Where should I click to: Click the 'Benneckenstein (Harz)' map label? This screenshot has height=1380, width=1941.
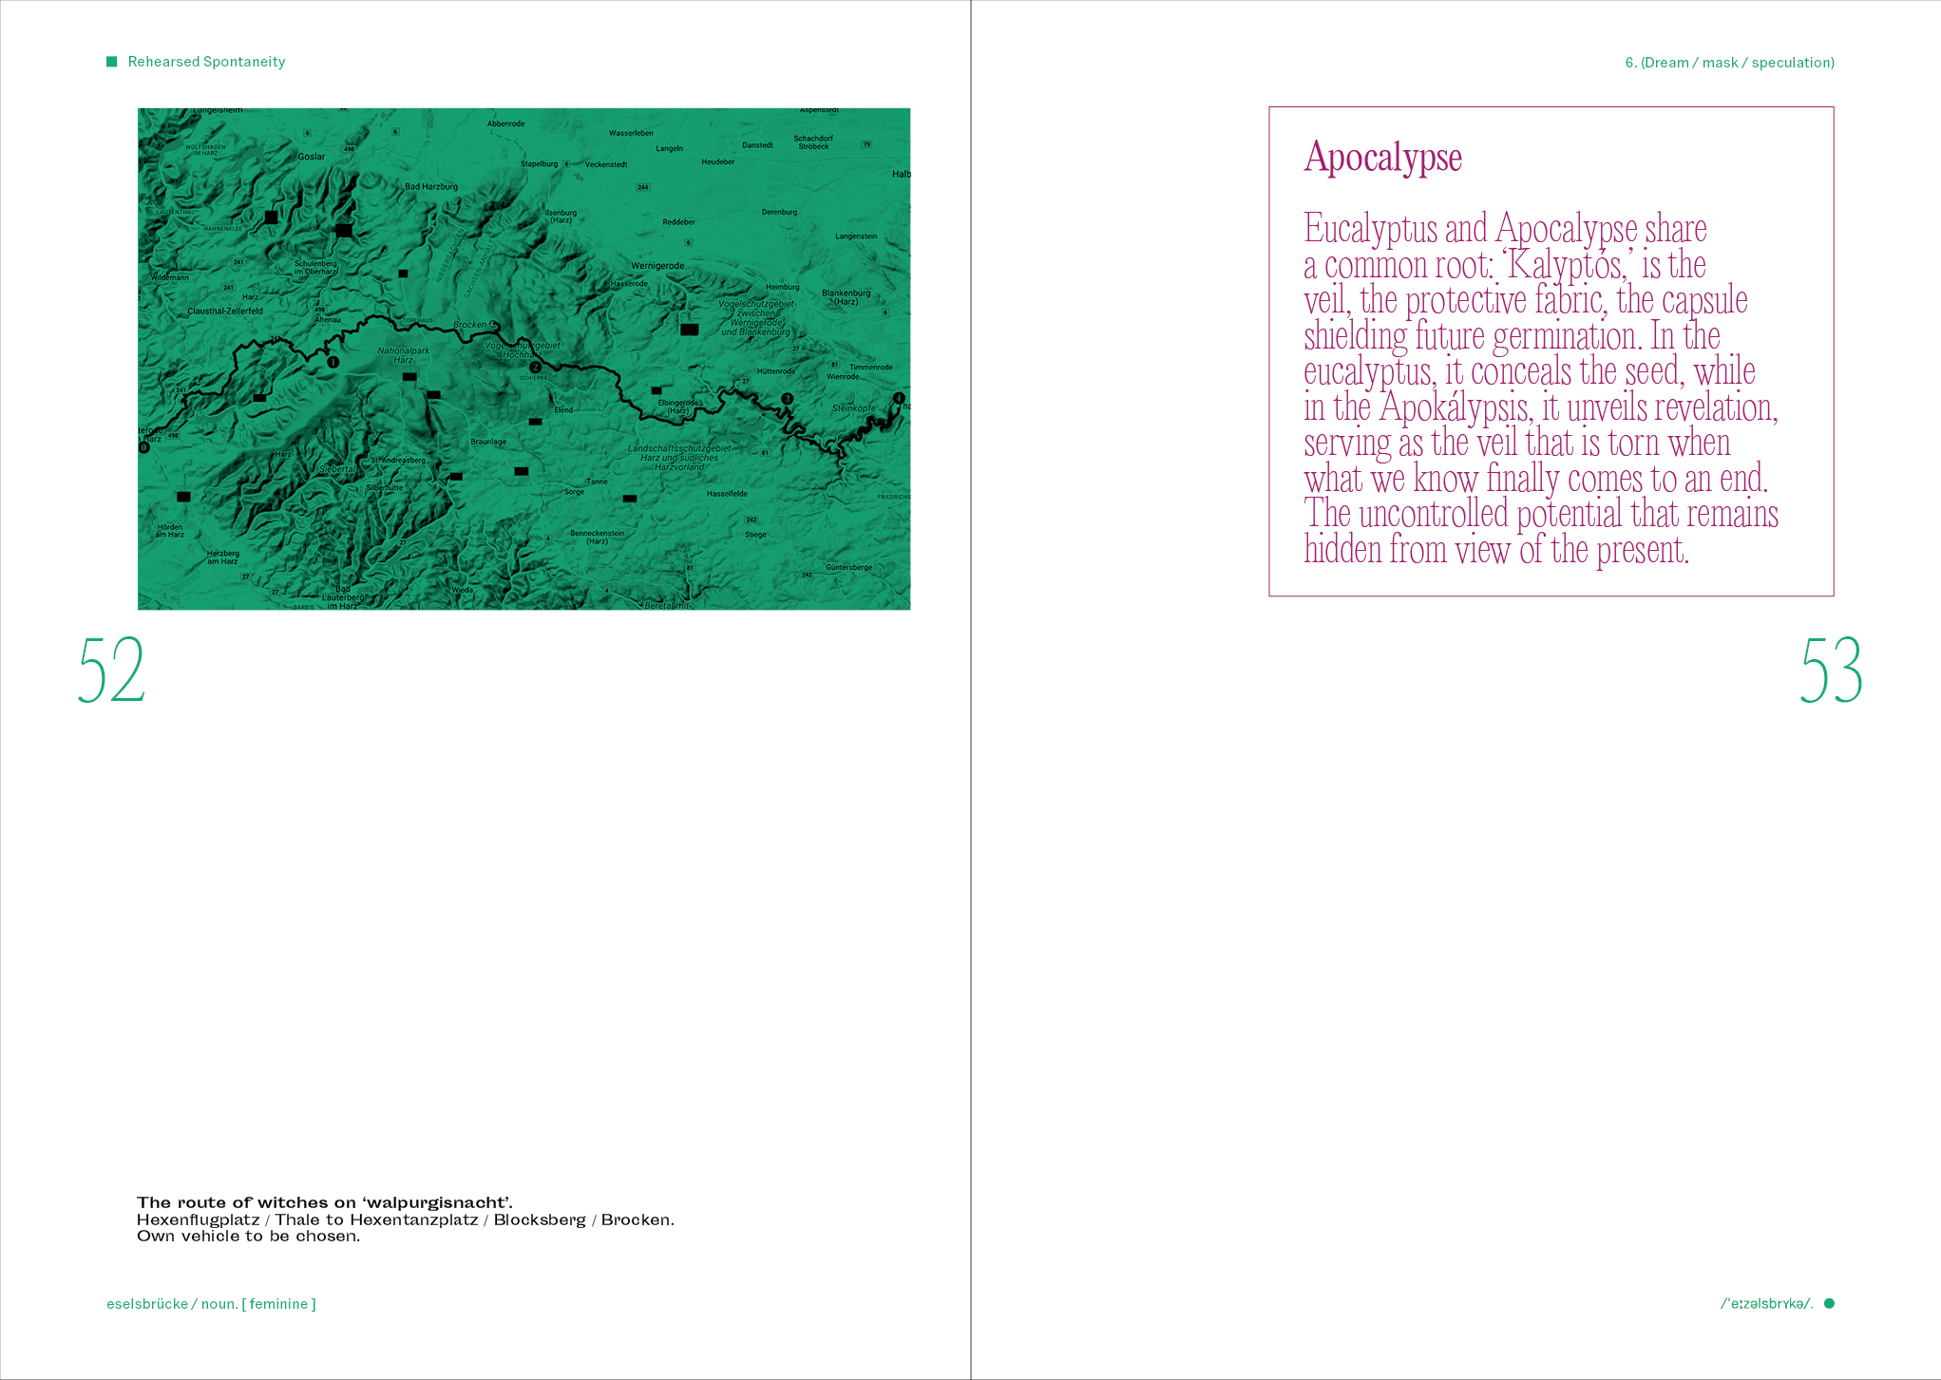point(597,537)
